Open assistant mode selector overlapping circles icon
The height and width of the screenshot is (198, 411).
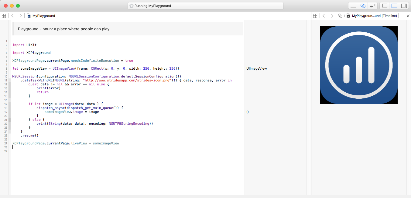[340, 16]
